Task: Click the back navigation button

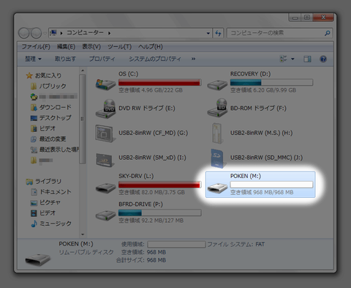Action: (x=24, y=33)
